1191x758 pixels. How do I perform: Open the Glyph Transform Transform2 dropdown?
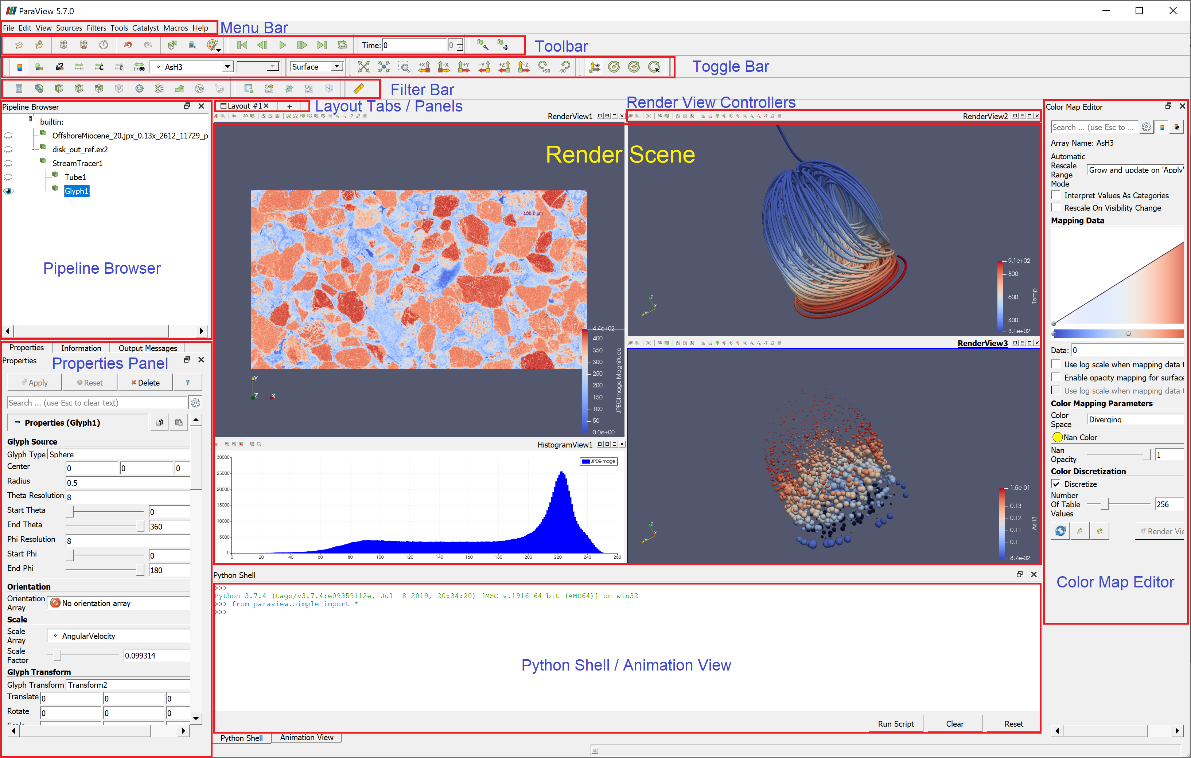coord(129,685)
